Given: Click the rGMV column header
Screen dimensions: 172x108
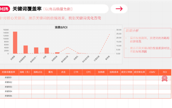Looking at the screenshot, I should click(152, 72).
